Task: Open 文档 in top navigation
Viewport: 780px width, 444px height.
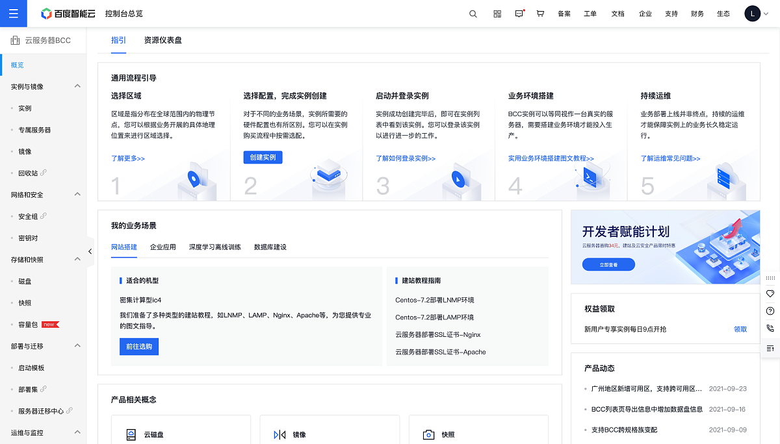Action: (x=617, y=14)
